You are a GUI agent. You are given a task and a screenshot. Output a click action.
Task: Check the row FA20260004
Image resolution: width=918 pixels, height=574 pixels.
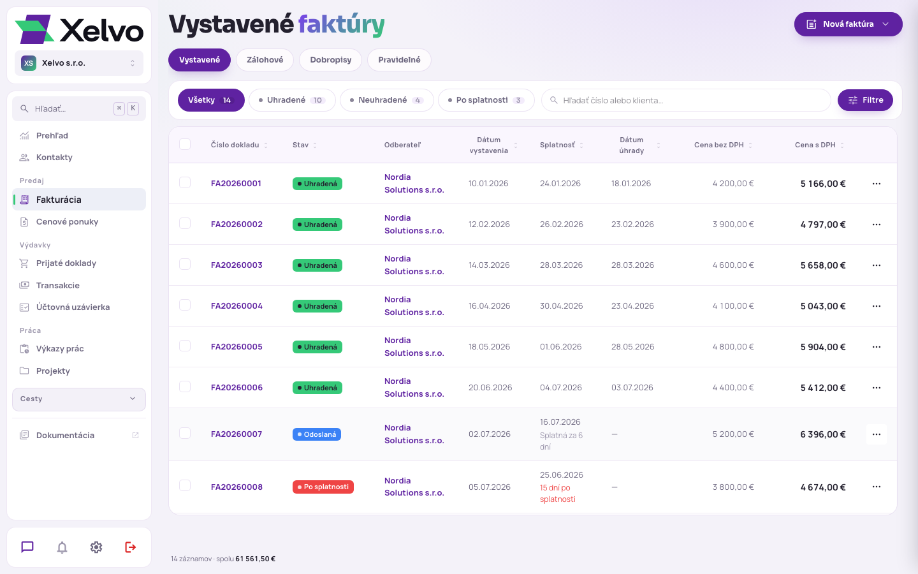tap(185, 305)
